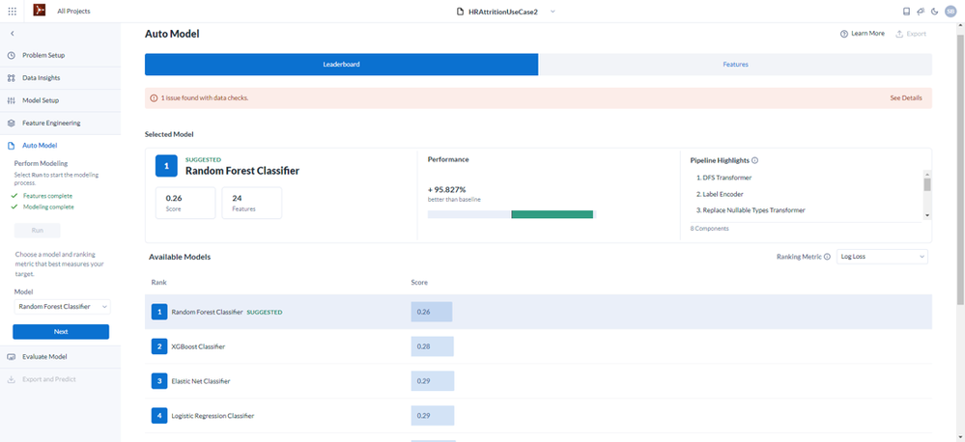
Task: Click the Pipeline Highlights scroll down arrow
Action: point(926,216)
